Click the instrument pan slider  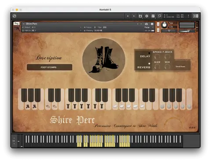pos(169,31)
